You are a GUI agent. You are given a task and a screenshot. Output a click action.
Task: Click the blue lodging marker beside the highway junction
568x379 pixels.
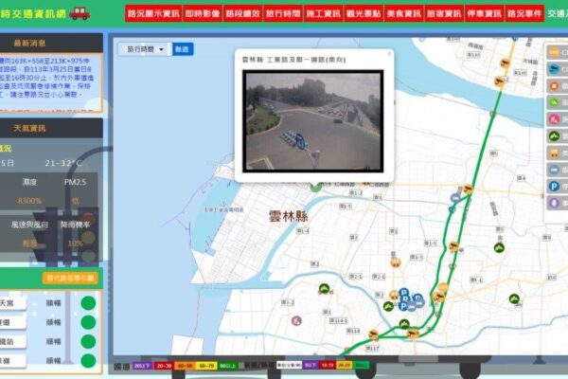click(455, 198)
